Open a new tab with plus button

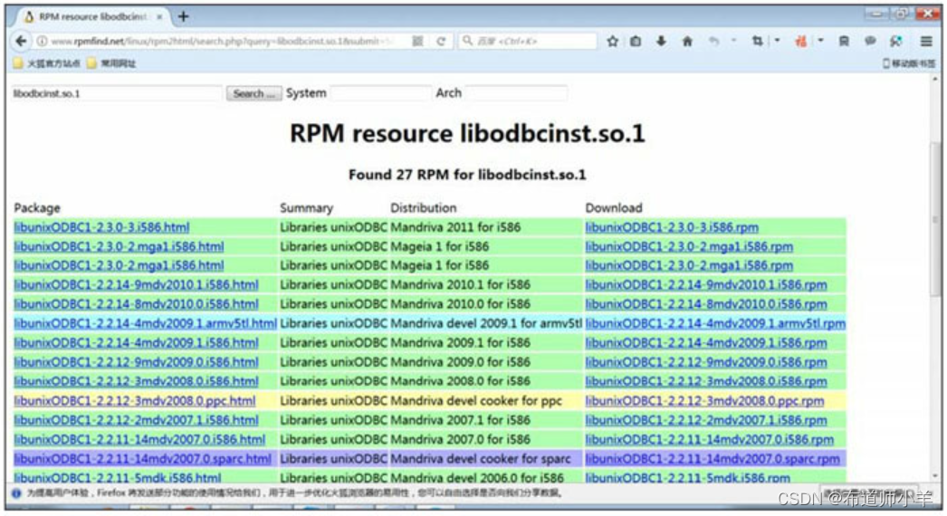pos(183,16)
